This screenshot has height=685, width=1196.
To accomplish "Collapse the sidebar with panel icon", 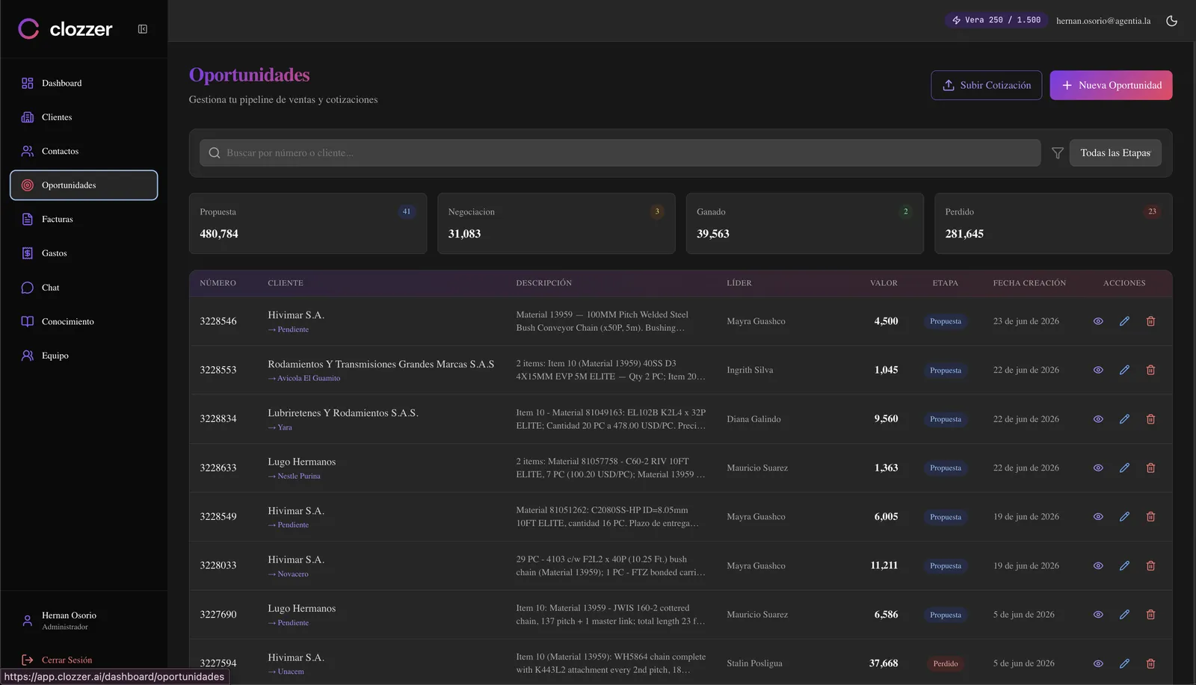I will click(142, 29).
